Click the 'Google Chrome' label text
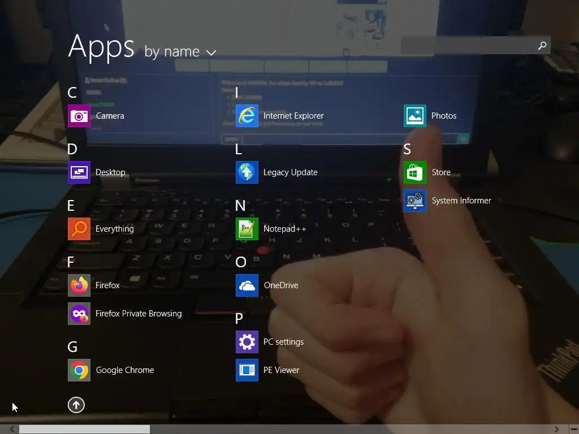Screen dimensions: 579x434 tap(125, 370)
